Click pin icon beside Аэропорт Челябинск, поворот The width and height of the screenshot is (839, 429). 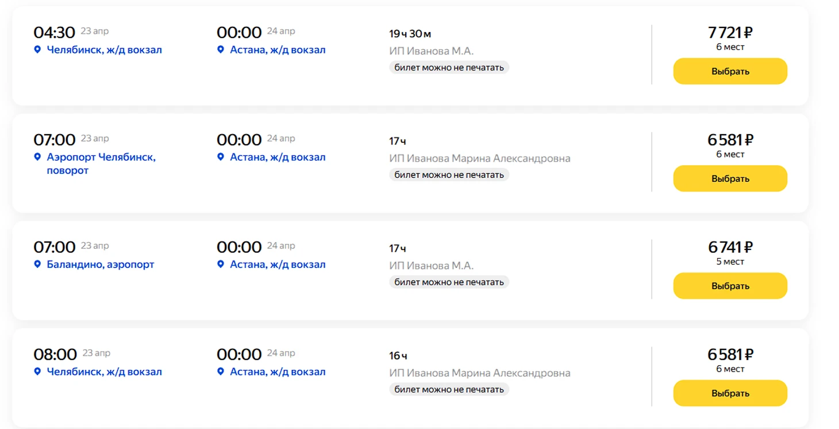tap(37, 157)
